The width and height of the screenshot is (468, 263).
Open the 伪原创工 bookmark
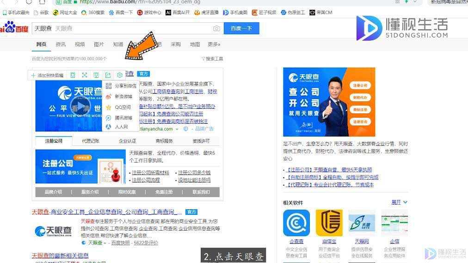293,12
